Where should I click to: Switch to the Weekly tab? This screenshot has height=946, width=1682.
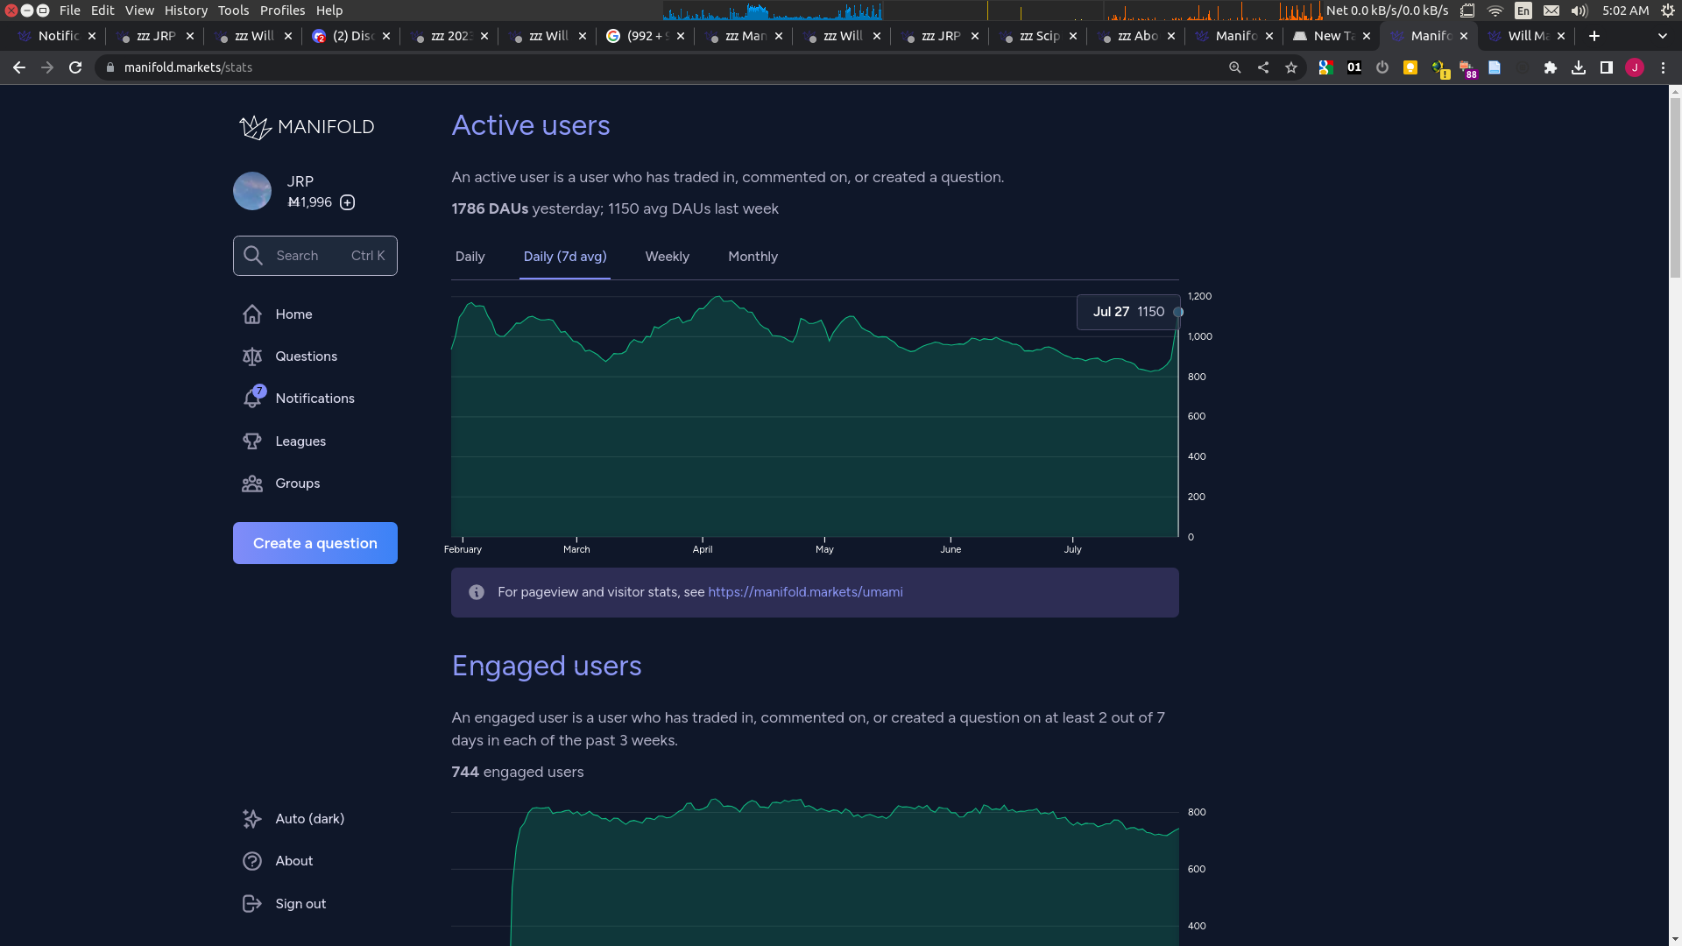(668, 257)
